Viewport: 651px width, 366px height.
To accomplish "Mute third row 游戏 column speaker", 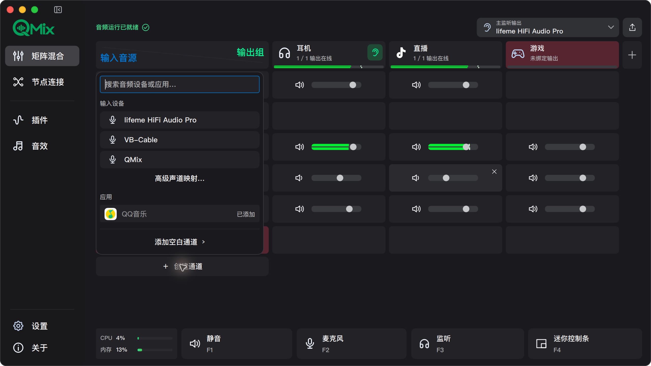I will (533, 147).
